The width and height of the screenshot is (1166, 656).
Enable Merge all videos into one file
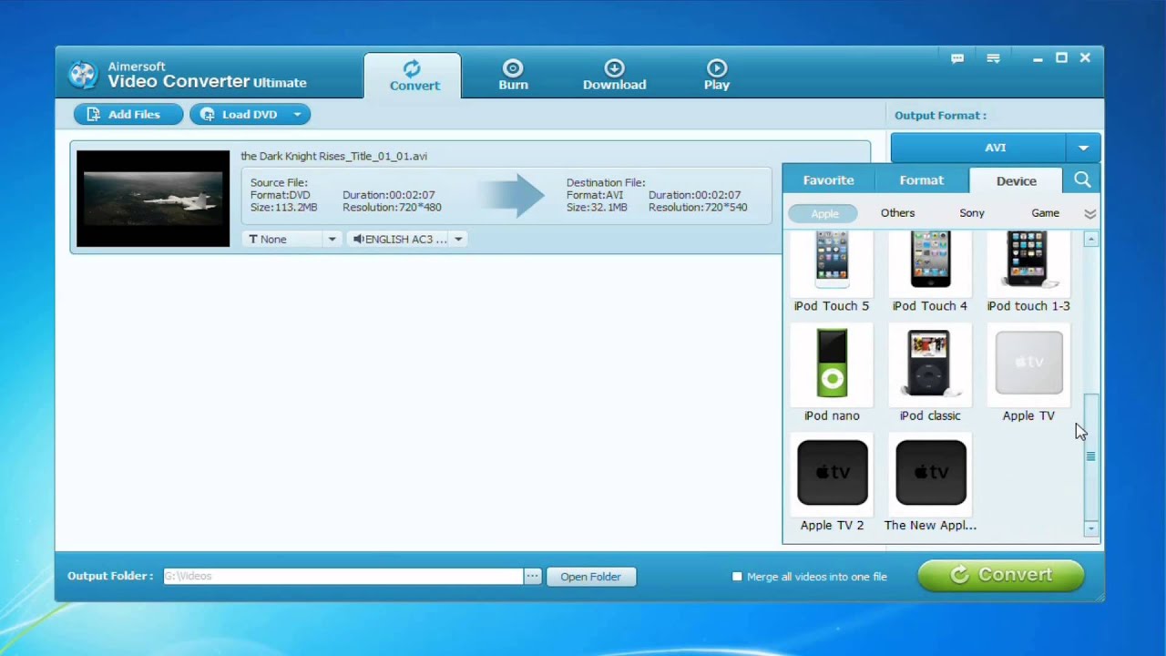point(737,576)
